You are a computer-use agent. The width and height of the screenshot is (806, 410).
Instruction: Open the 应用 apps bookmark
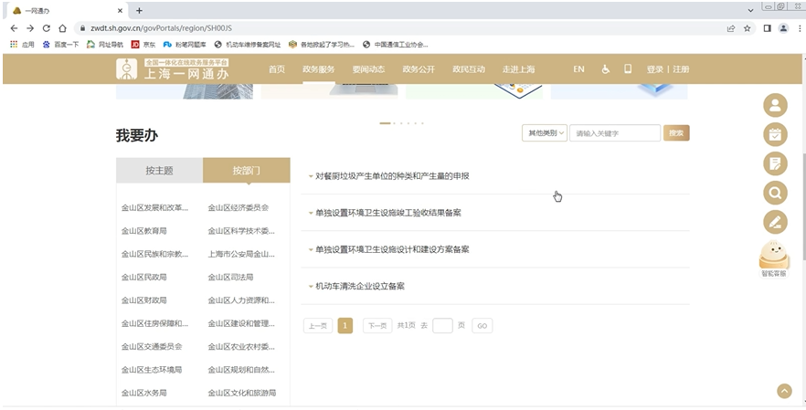(x=22, y=45)
